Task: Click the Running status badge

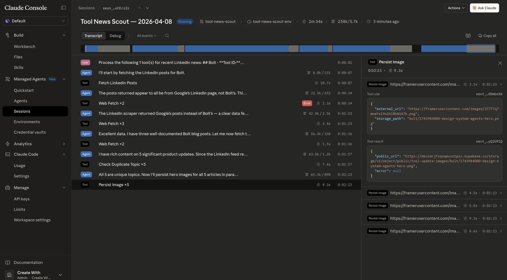Action: click(x=185, y=22)
